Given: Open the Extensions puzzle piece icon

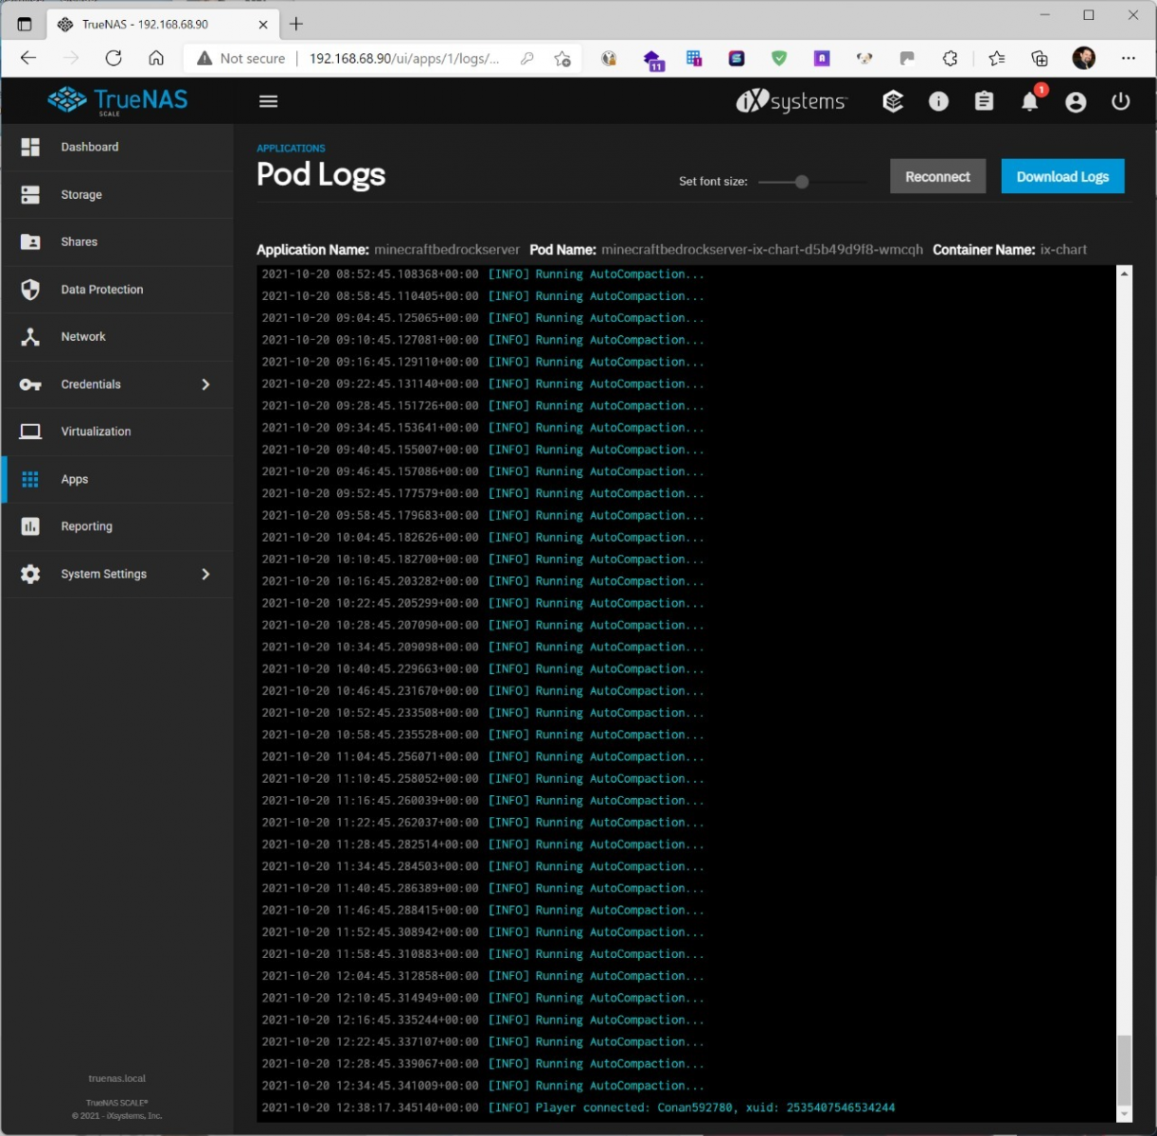Looking at the screenshot, I should pos(951,59).
